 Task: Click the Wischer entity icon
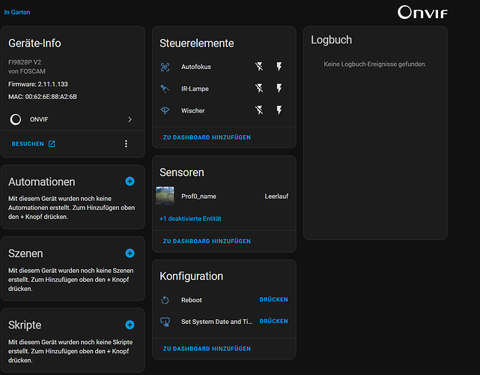coord(165,110)
